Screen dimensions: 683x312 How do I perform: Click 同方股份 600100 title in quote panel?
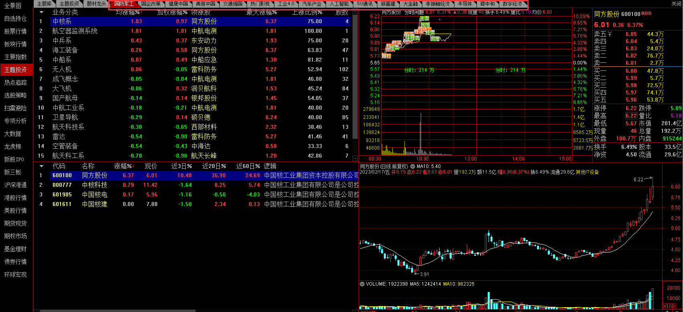pyautogui.click(x=617, y=14)
